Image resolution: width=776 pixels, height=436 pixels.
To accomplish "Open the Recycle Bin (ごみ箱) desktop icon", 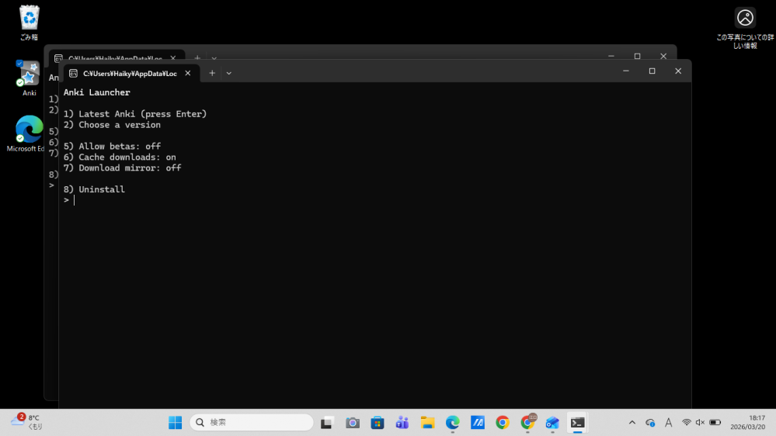I will pyautogui.click(x=29, y=17).
